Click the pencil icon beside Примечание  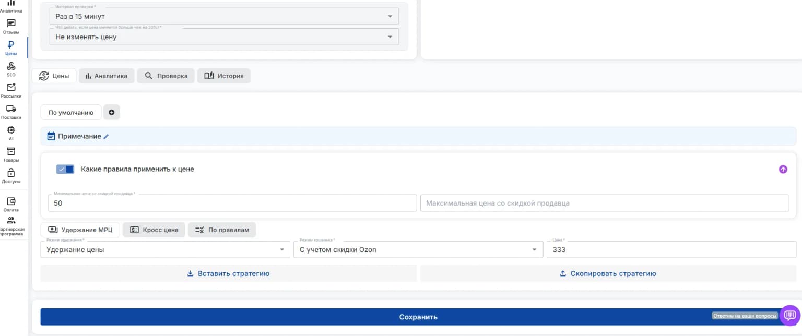[x=106, y=137]
